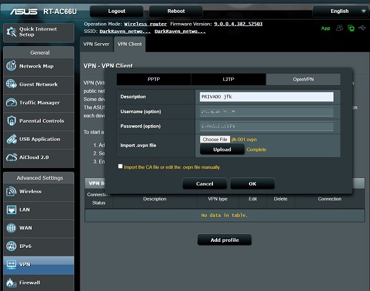Click the IPv6 icon

coord(11,246)
